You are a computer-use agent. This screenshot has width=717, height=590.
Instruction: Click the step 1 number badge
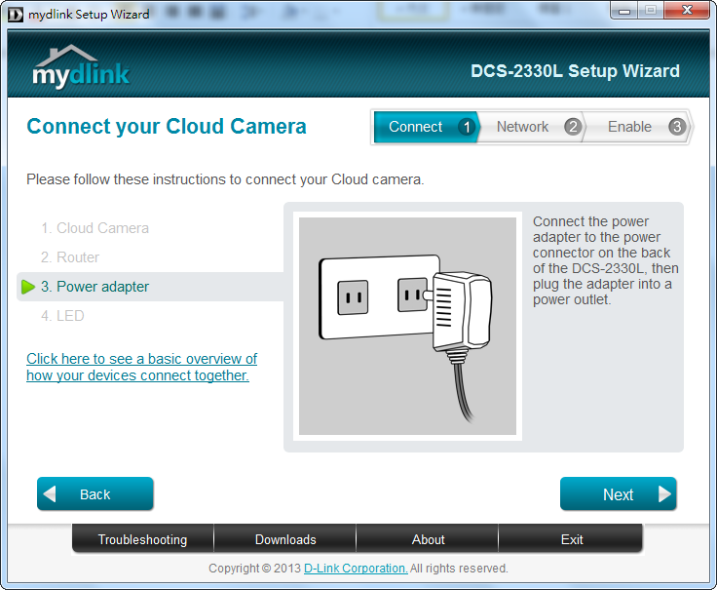tap(466, 127)
